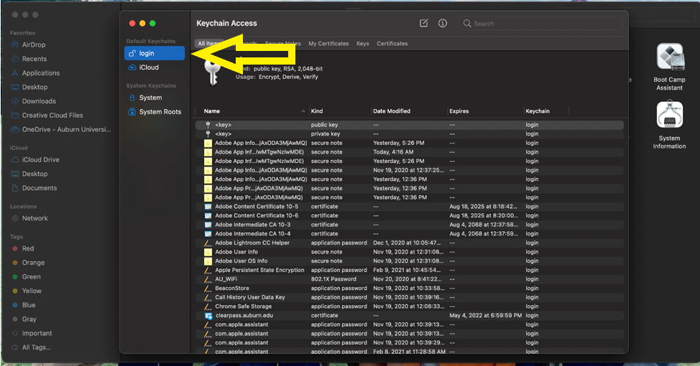Switch to the Keys tab
Screen dimensions: 700x366
pyautogui.click(x=362, y=44)
